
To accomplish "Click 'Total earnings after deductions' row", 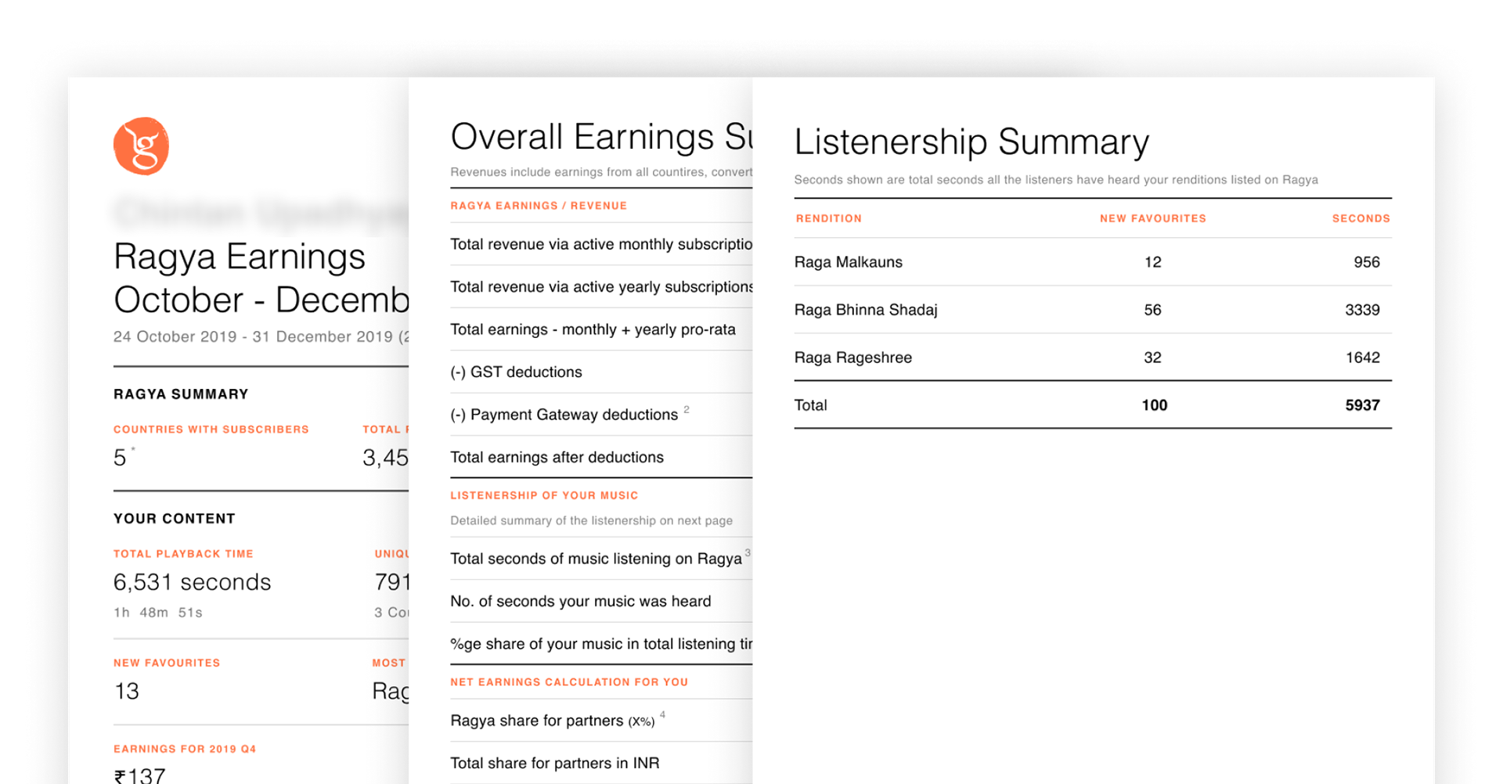I will 601,457.
